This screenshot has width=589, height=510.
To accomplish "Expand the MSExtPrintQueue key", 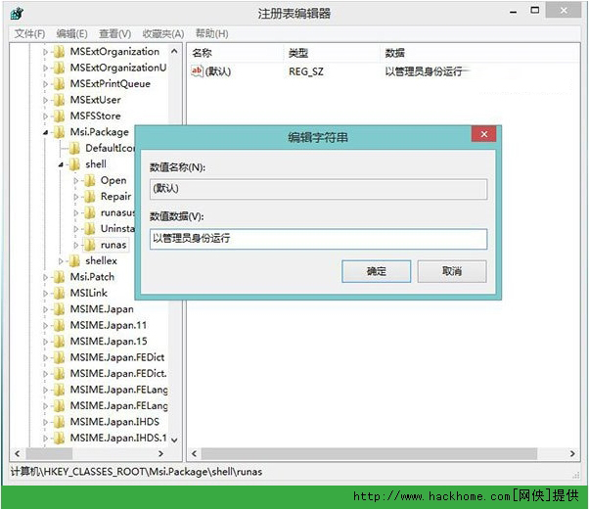I will 45,84.
